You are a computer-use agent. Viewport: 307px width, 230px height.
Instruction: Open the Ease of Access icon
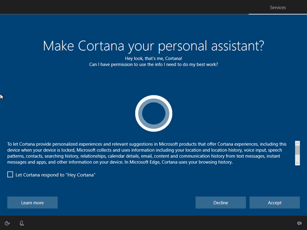tap(7, 223)
